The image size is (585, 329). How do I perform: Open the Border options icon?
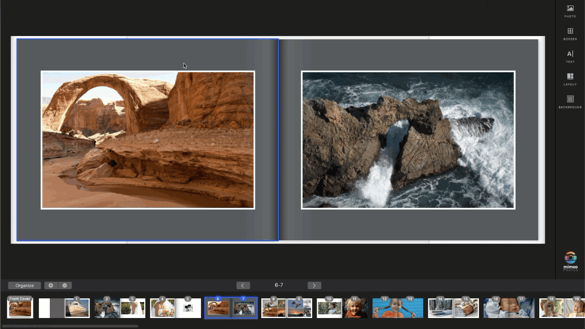(570, 34)
